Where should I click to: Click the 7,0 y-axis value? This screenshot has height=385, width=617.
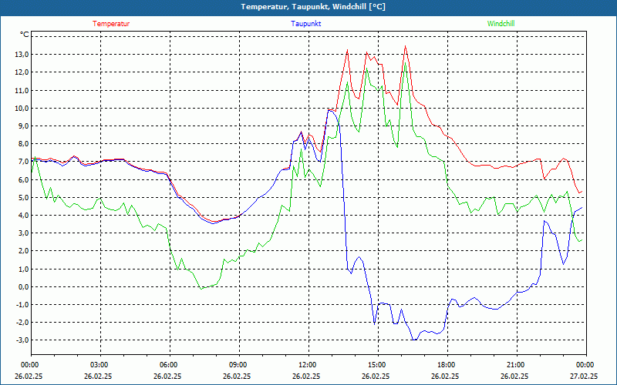pyautogui.click(x=24, y=162)
